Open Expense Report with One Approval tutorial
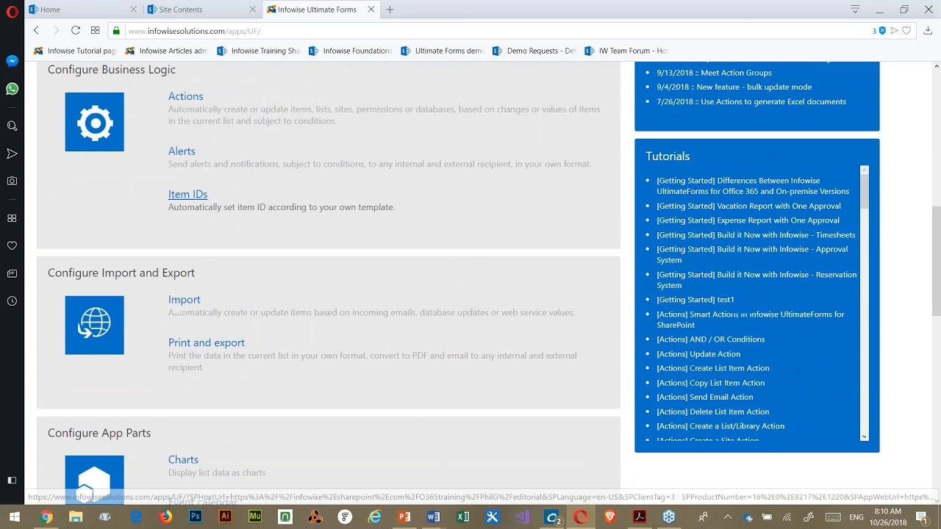The image size is (941, 529). (748, 220)
